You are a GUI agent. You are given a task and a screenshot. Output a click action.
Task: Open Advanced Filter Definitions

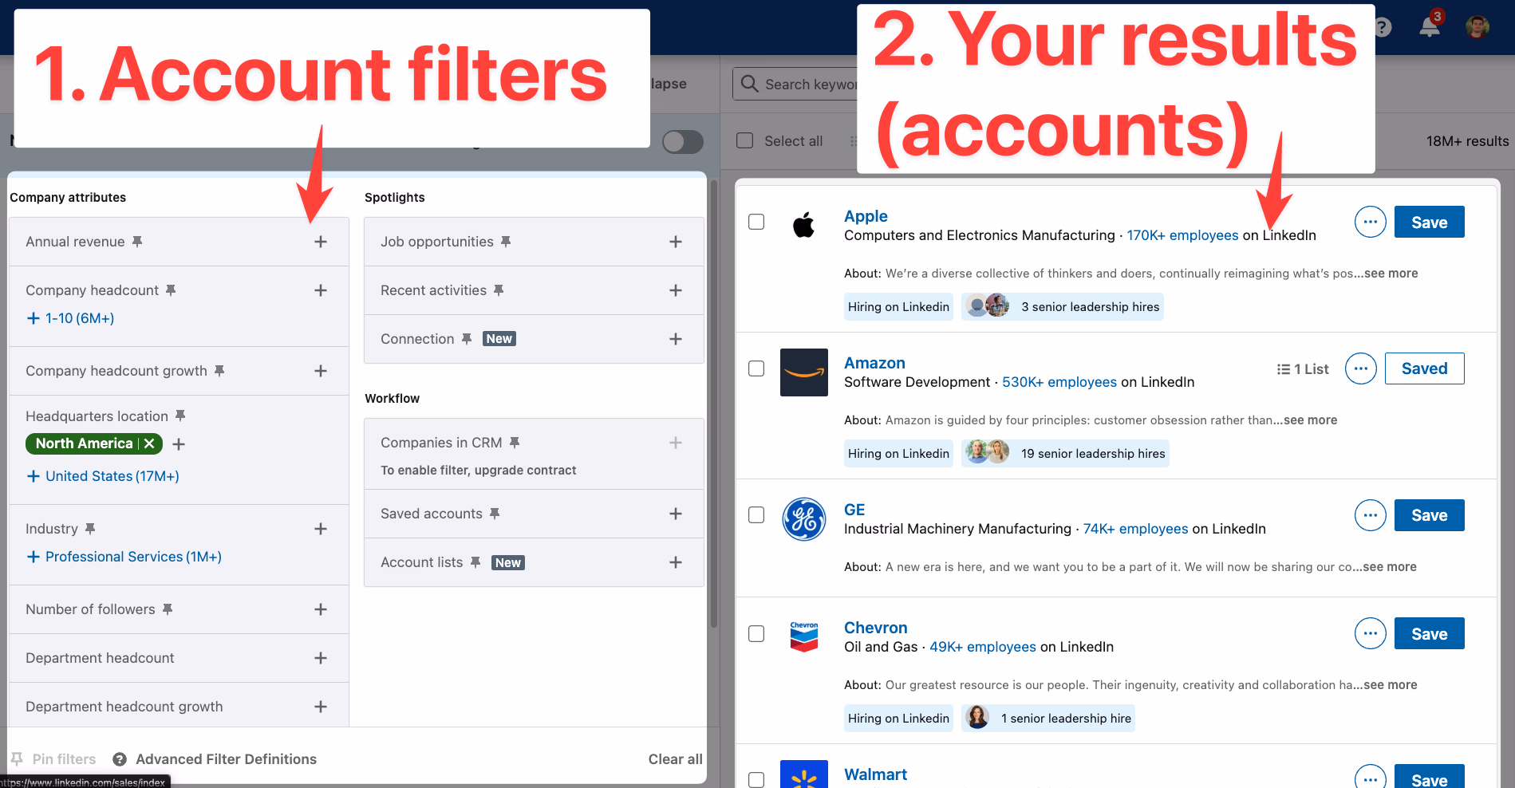226,759
